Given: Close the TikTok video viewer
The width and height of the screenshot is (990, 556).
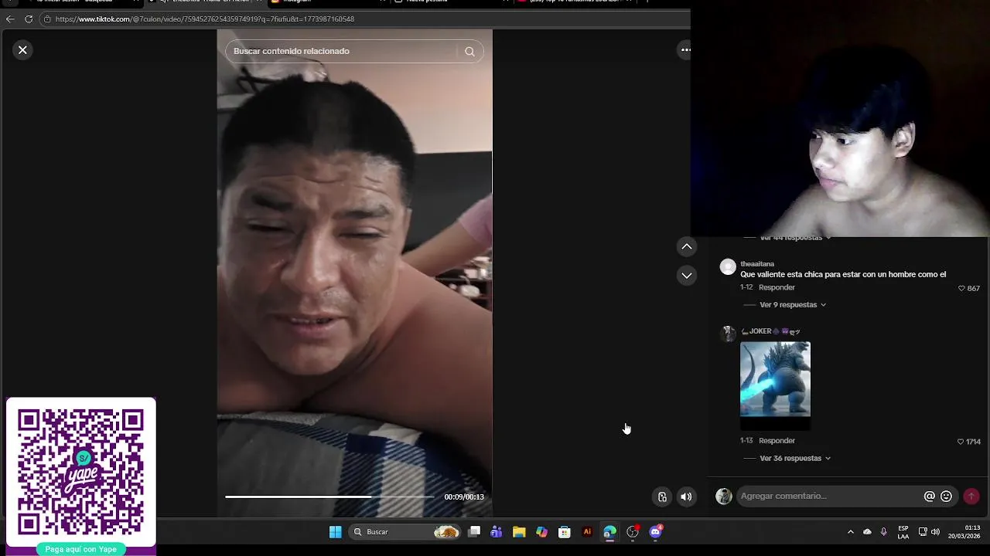Looking at the screenshot, I should pos(22,49).
